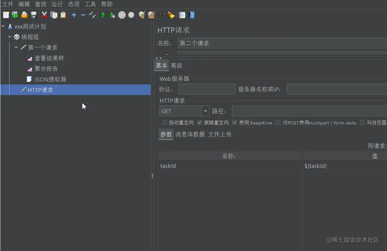
Task: Open the Function Helper dialog icon
Action: 182,15
